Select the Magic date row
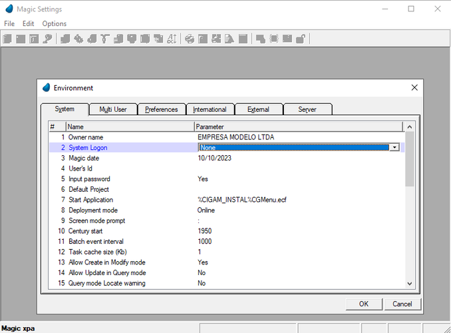451x333 pixels. (x=226, y=158)
